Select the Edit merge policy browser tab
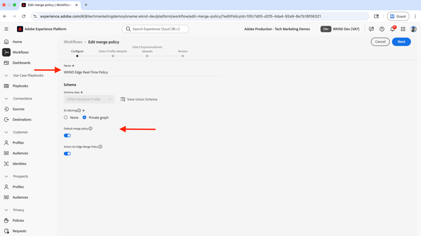 click(x=49, y=5)
